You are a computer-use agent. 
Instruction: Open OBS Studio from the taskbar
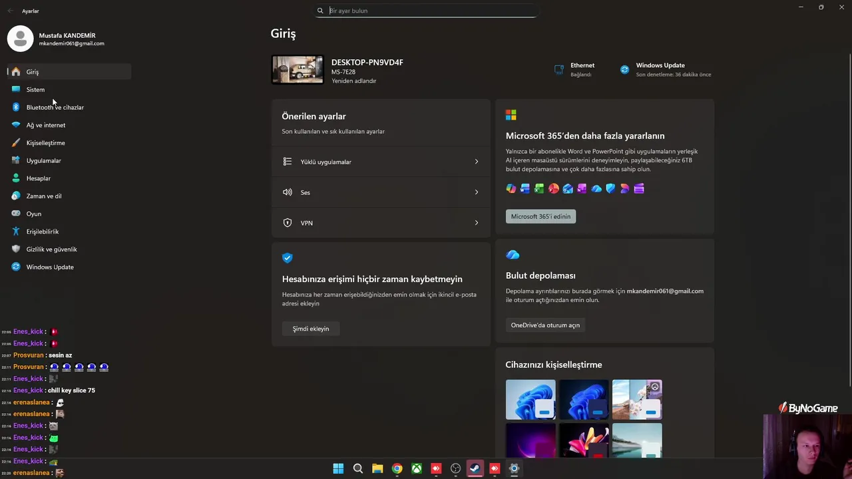pos(455,468)
